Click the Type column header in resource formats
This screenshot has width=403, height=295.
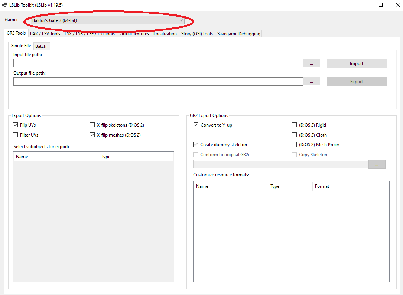290,186
